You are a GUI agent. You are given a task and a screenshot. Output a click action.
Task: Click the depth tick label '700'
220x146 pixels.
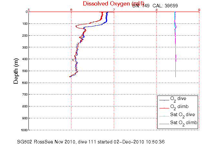coord(25,95)
